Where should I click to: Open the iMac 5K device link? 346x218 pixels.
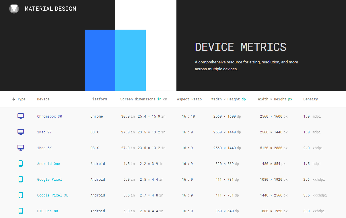tap(44, 148)
